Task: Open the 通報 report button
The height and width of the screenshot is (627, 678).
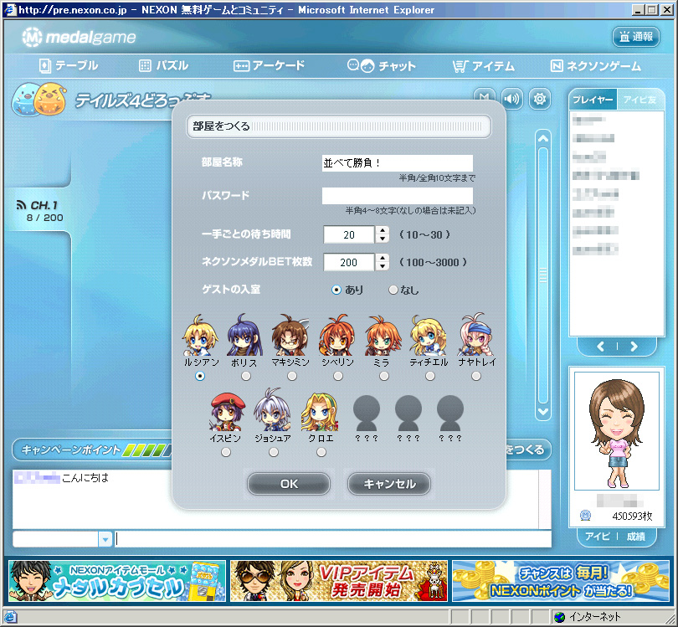Action: 635,37
